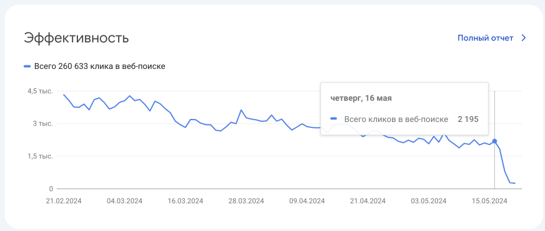The image size is (545, 231).
Task: Click the tooltip date "четверг, 16 мая"
Action: tap(361, 98)
